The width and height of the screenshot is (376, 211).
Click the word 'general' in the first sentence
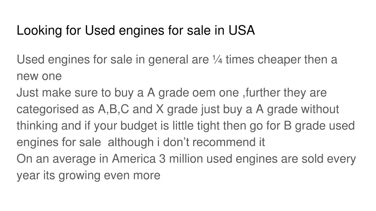[x=168, y=60]
